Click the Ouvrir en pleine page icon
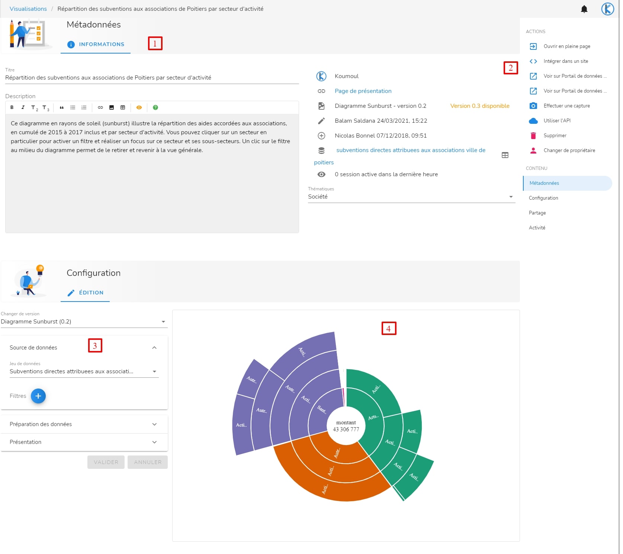This screenshot has width=623, height=554. point(533,46)
